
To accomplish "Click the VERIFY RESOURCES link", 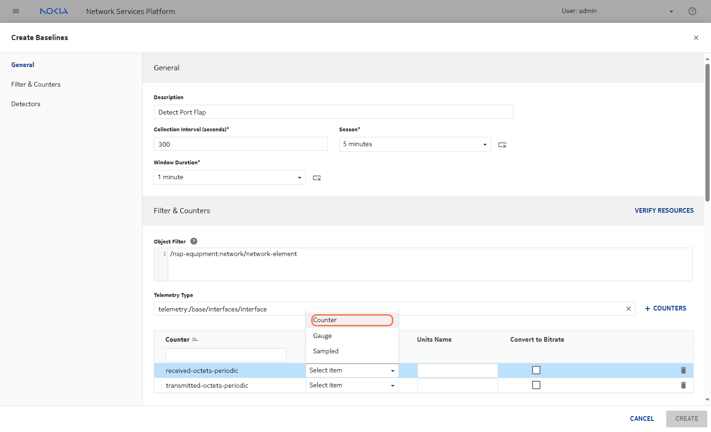I will (x=663, y=210).
